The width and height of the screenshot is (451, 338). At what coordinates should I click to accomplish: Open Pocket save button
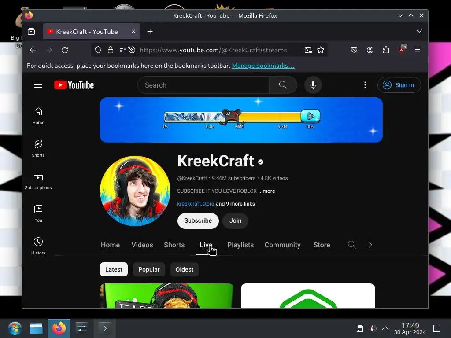pyautogui.click(x=354, y=50)
